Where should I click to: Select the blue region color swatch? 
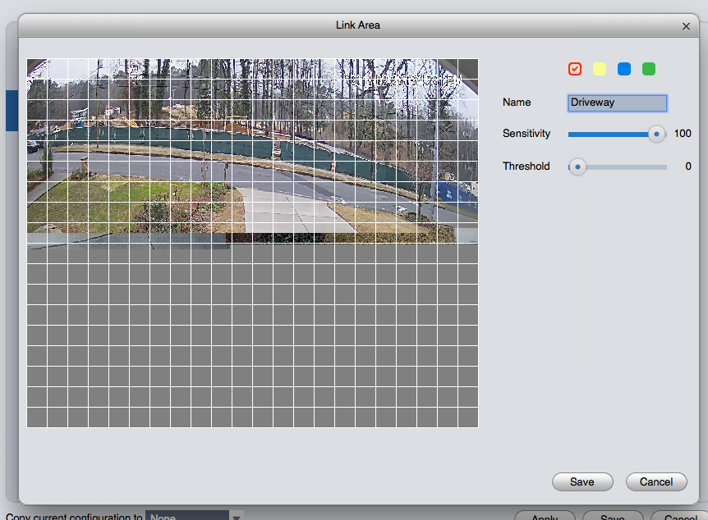[624, 69]
